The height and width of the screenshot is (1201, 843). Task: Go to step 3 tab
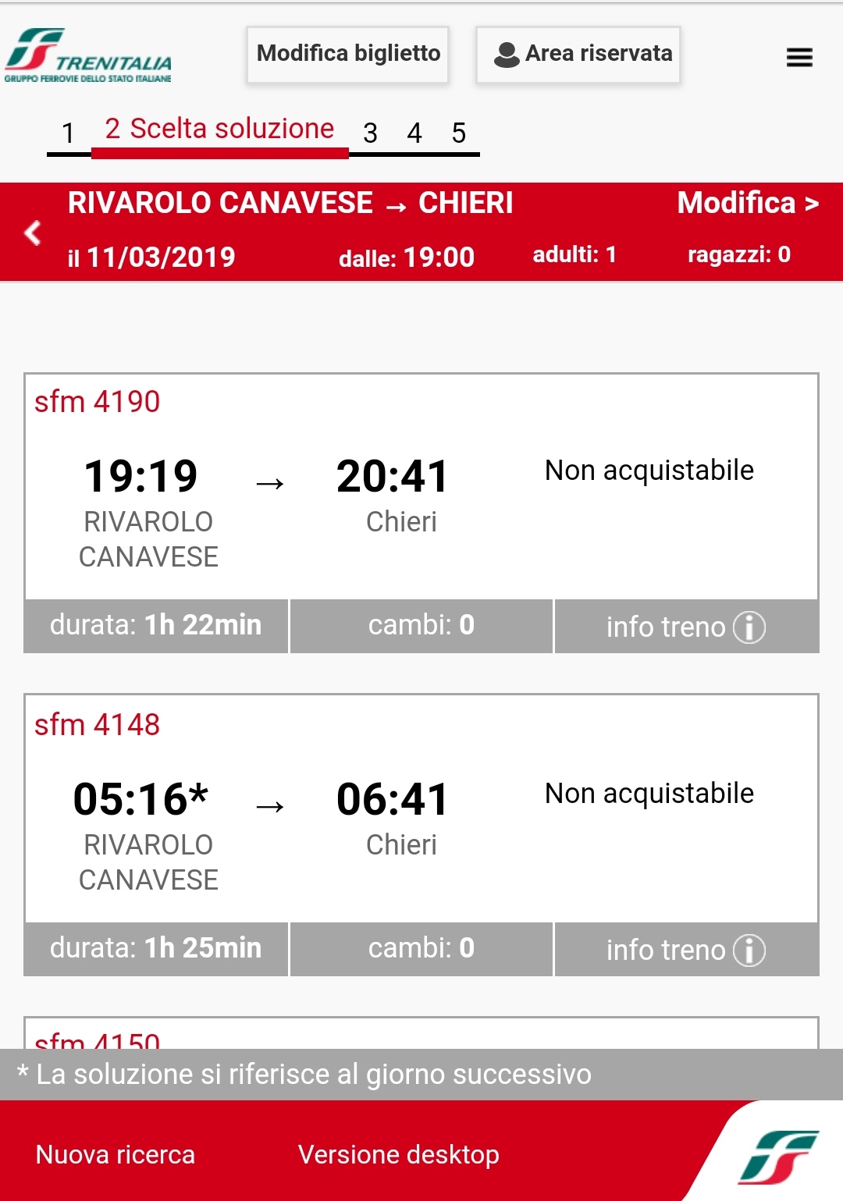pyautogui.click(x=370, y=133)
